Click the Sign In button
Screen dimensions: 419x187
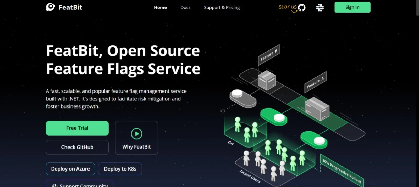coord(352,7)
